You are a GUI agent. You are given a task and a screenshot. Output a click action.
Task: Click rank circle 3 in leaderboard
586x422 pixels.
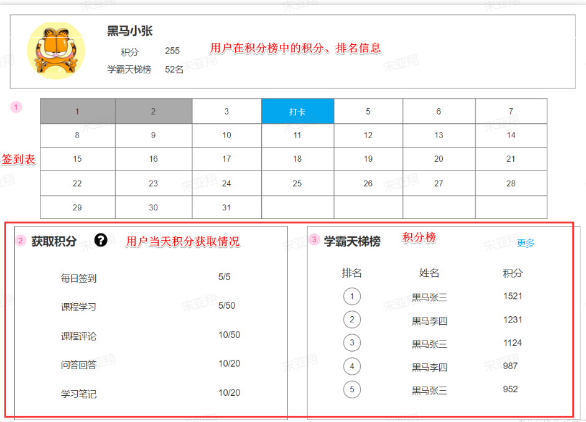pyautogui.click(x=351, y=343)
